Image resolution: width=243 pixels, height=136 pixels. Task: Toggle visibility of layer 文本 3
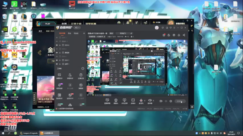[57, 37]
